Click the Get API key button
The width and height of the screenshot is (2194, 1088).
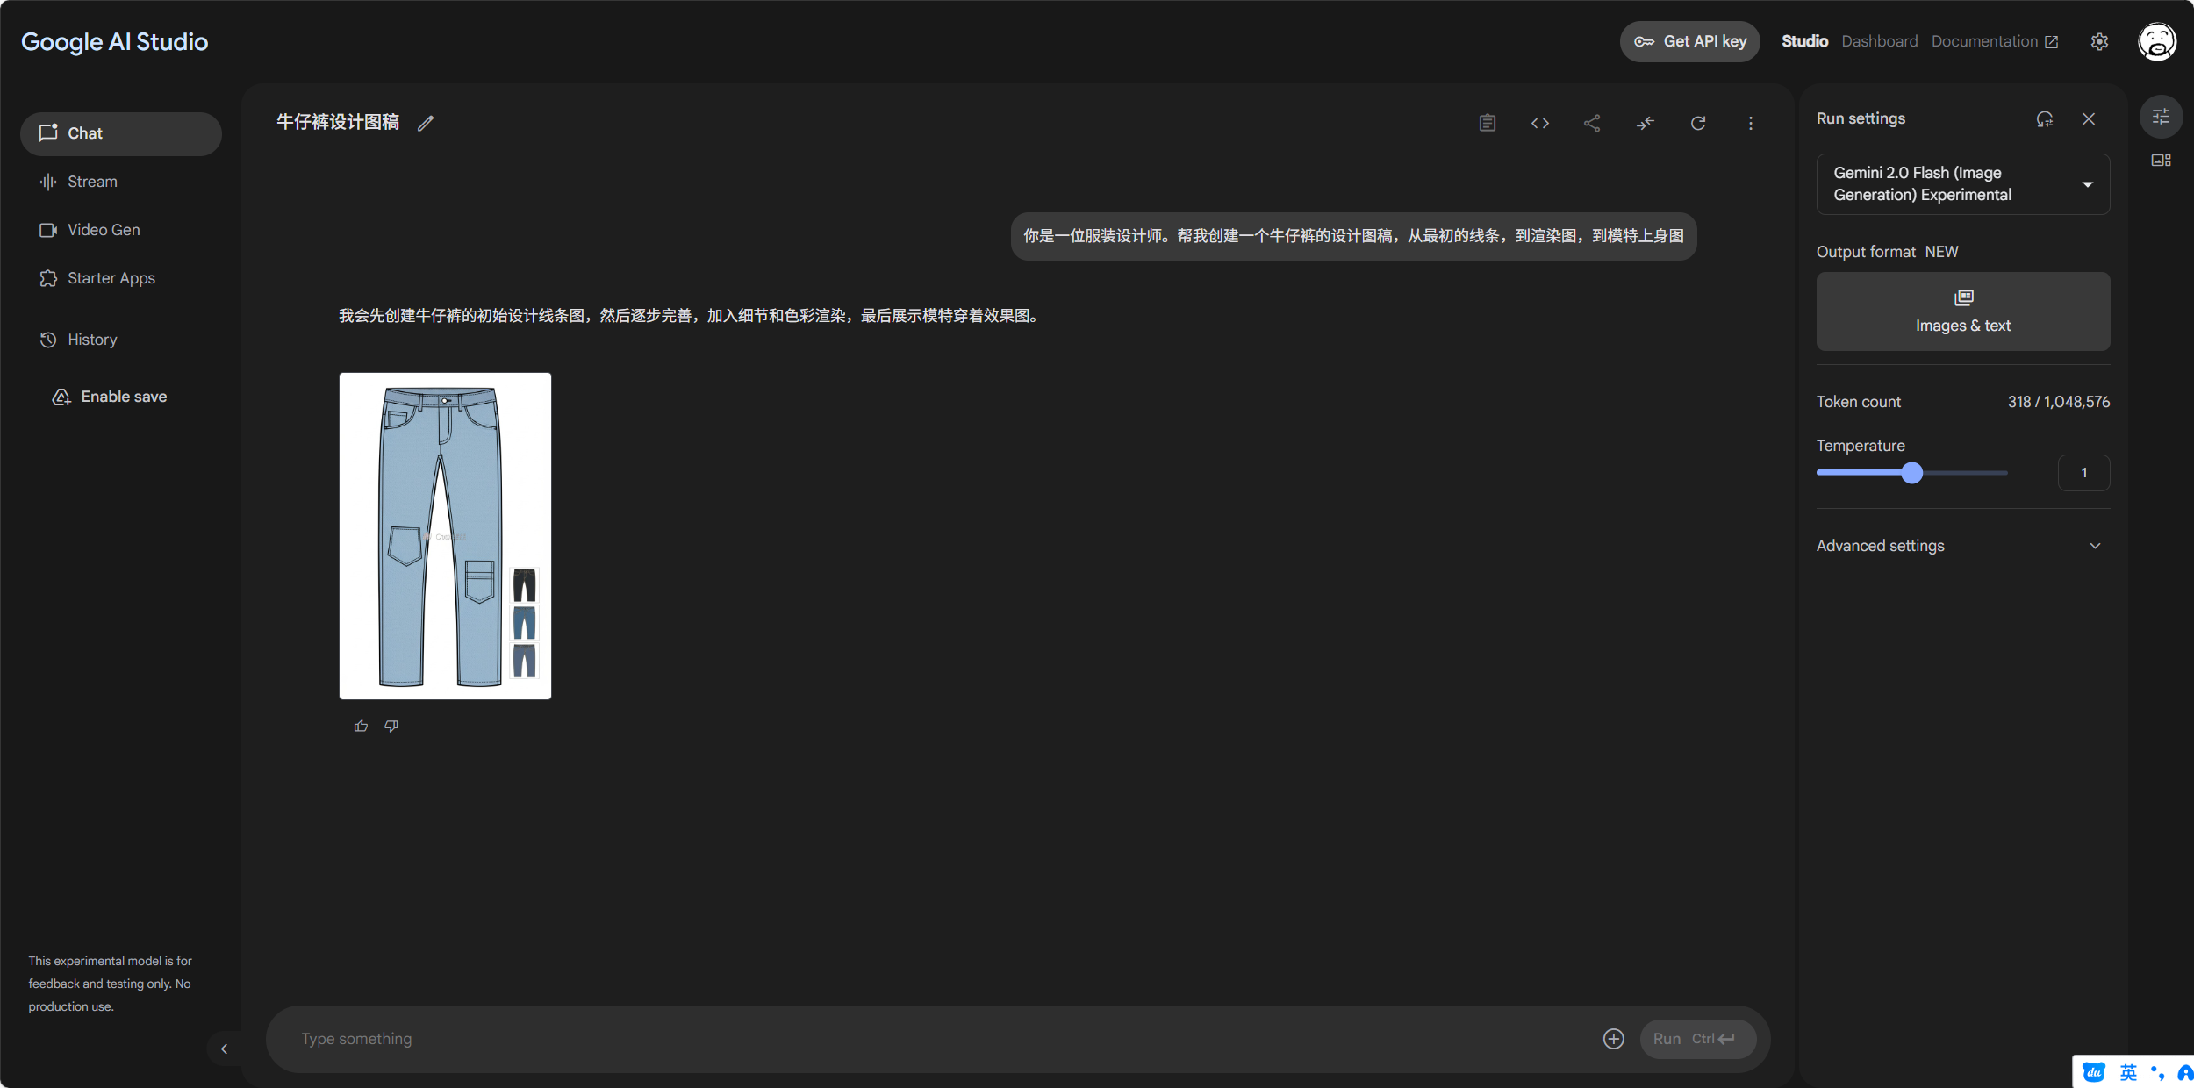point(1689,41)
